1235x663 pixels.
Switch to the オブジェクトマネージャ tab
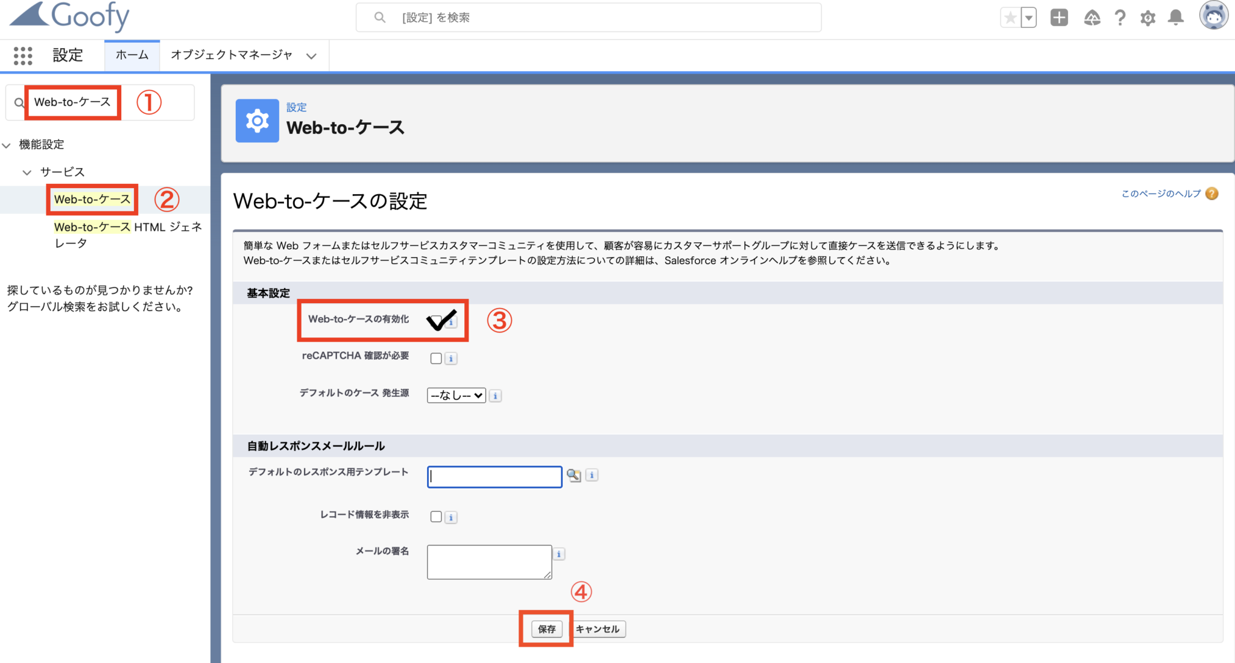coord(232,55)
